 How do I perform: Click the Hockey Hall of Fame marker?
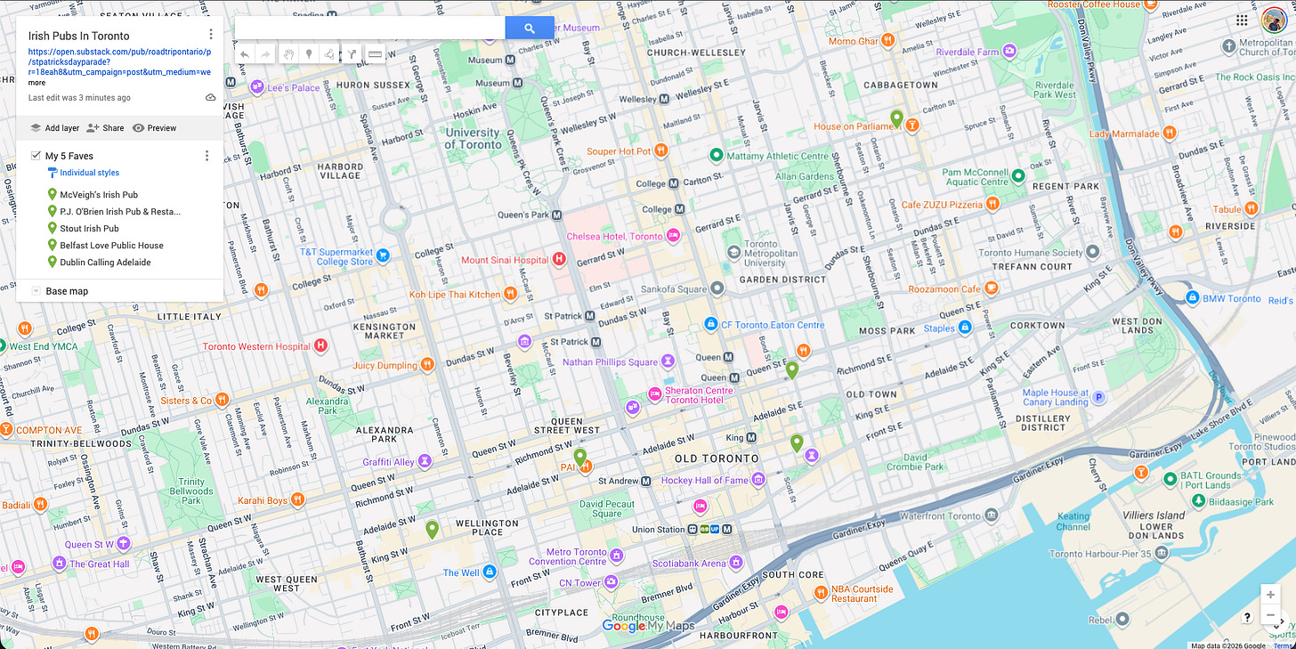758,480
